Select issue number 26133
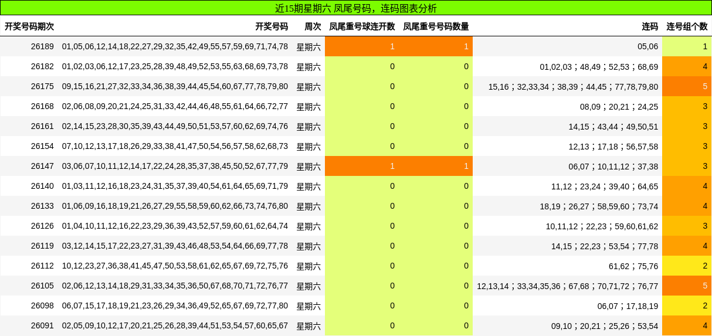This screenshot has width=712, height=336. coord(42,206)
